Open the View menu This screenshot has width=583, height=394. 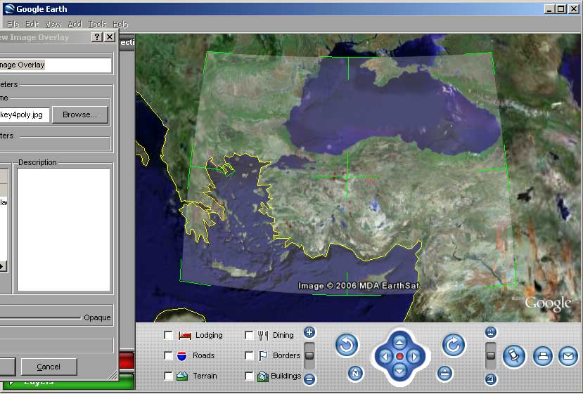[53, 24]
